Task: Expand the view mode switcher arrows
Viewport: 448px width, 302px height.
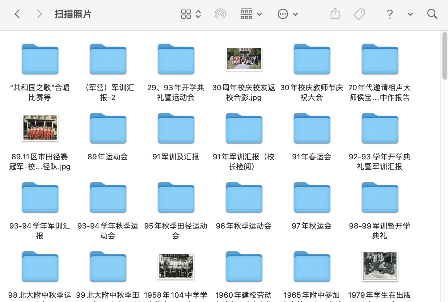Action: 198,14
